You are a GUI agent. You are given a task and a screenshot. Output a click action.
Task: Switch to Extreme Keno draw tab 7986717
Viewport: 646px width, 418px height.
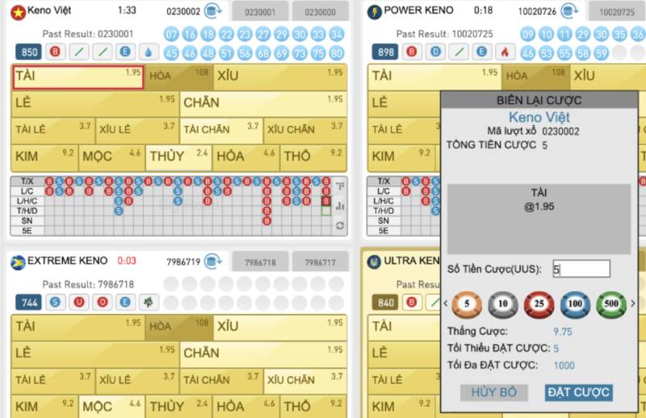(320, 262)
